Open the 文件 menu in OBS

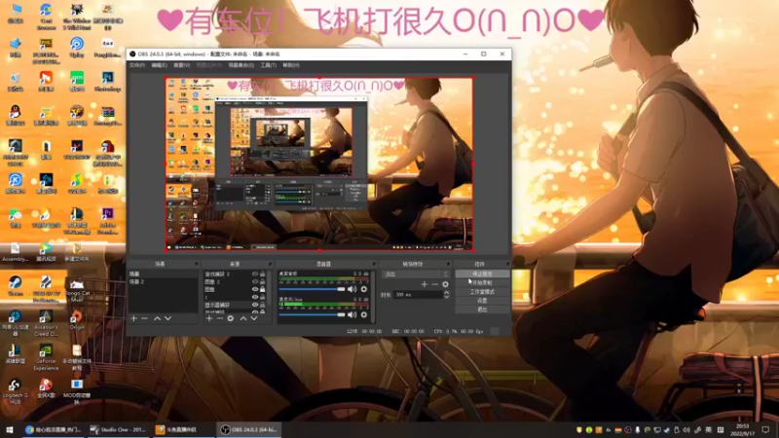click(136, 65)
